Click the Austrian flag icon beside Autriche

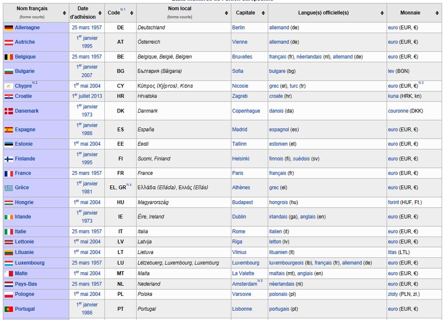pos(9,42)
